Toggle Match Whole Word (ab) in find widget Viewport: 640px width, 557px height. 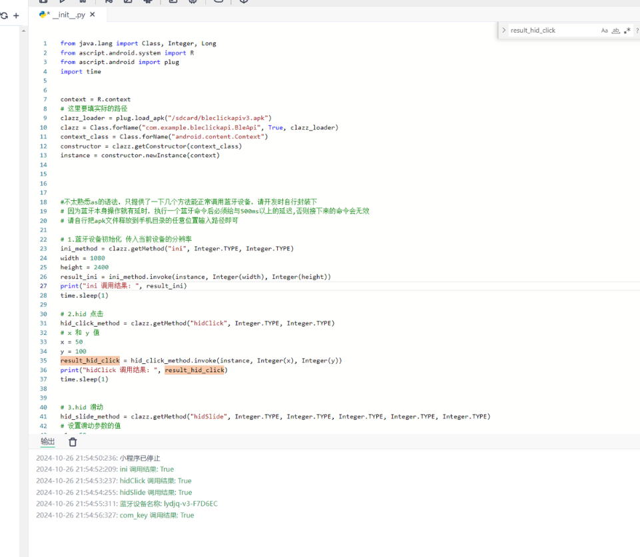click(x=615, y=30)
